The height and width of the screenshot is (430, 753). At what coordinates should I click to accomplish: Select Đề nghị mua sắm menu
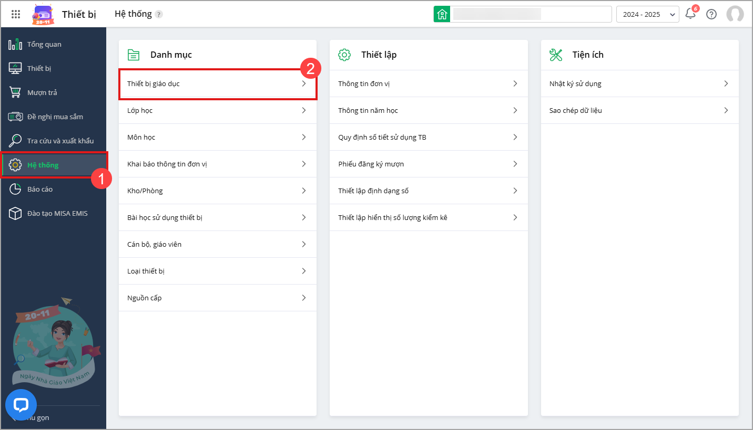55,117
